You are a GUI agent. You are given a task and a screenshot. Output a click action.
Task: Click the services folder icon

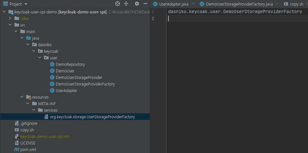40,110
